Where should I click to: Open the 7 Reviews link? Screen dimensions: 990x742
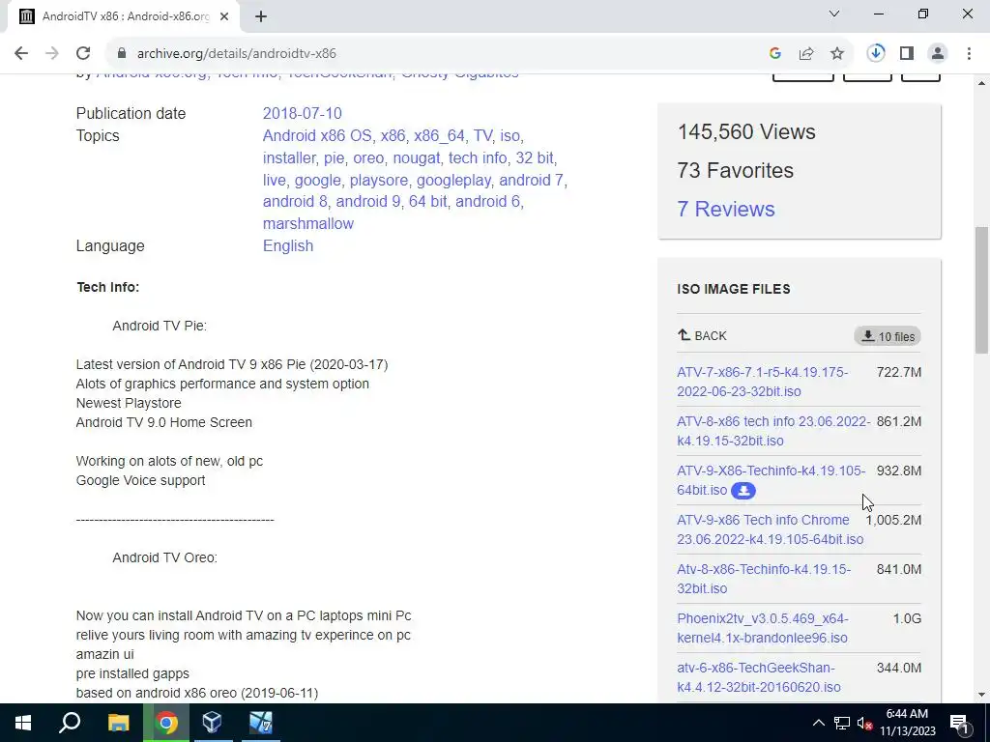[x=725, y=209]
